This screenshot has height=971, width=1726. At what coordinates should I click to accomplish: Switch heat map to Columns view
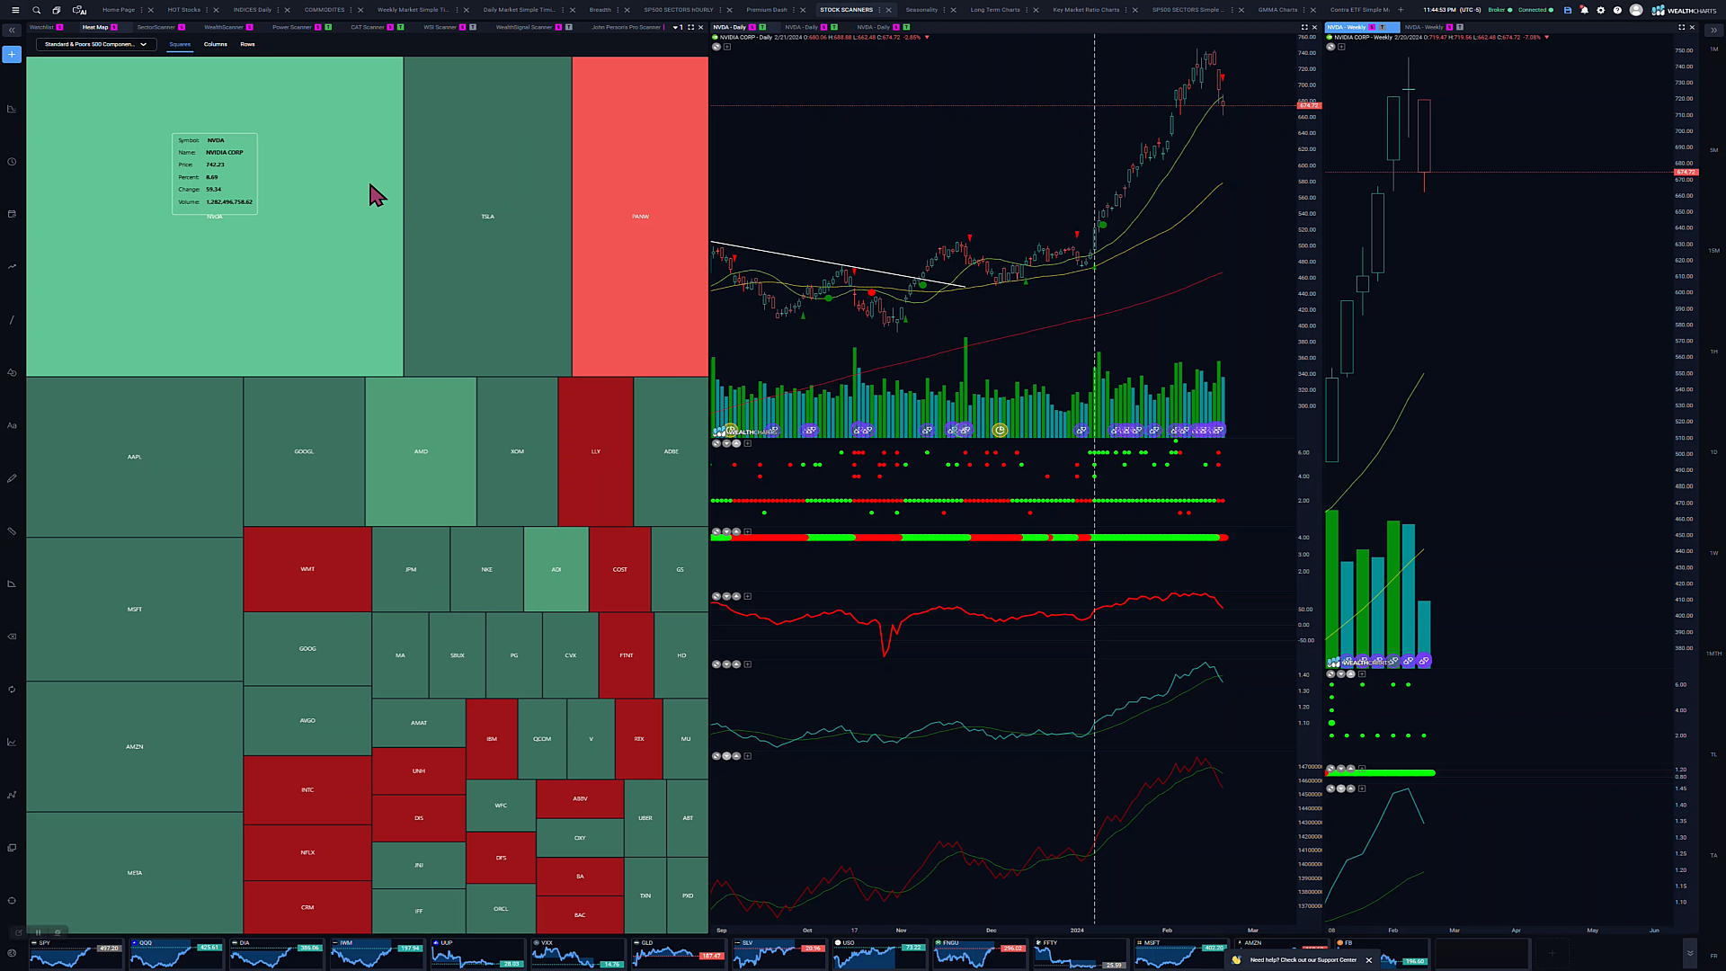coord(216,44)
